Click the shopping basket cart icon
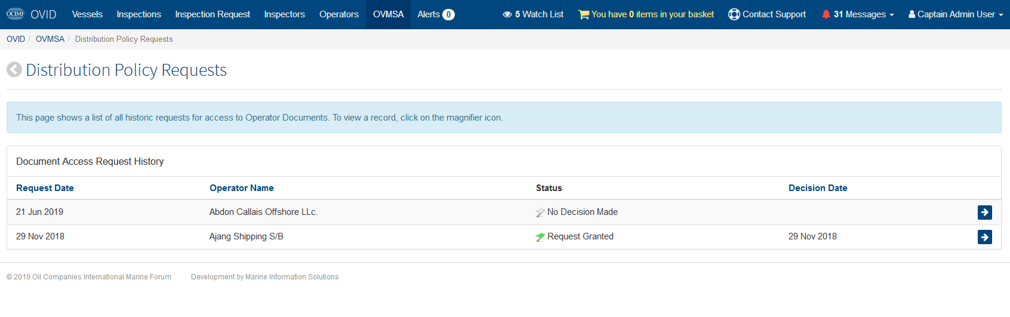1010x317 pixels. pyautogui.click(x=584, y=14)
